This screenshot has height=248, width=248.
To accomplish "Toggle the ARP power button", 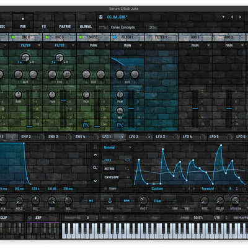I will [x=30, y=218].
